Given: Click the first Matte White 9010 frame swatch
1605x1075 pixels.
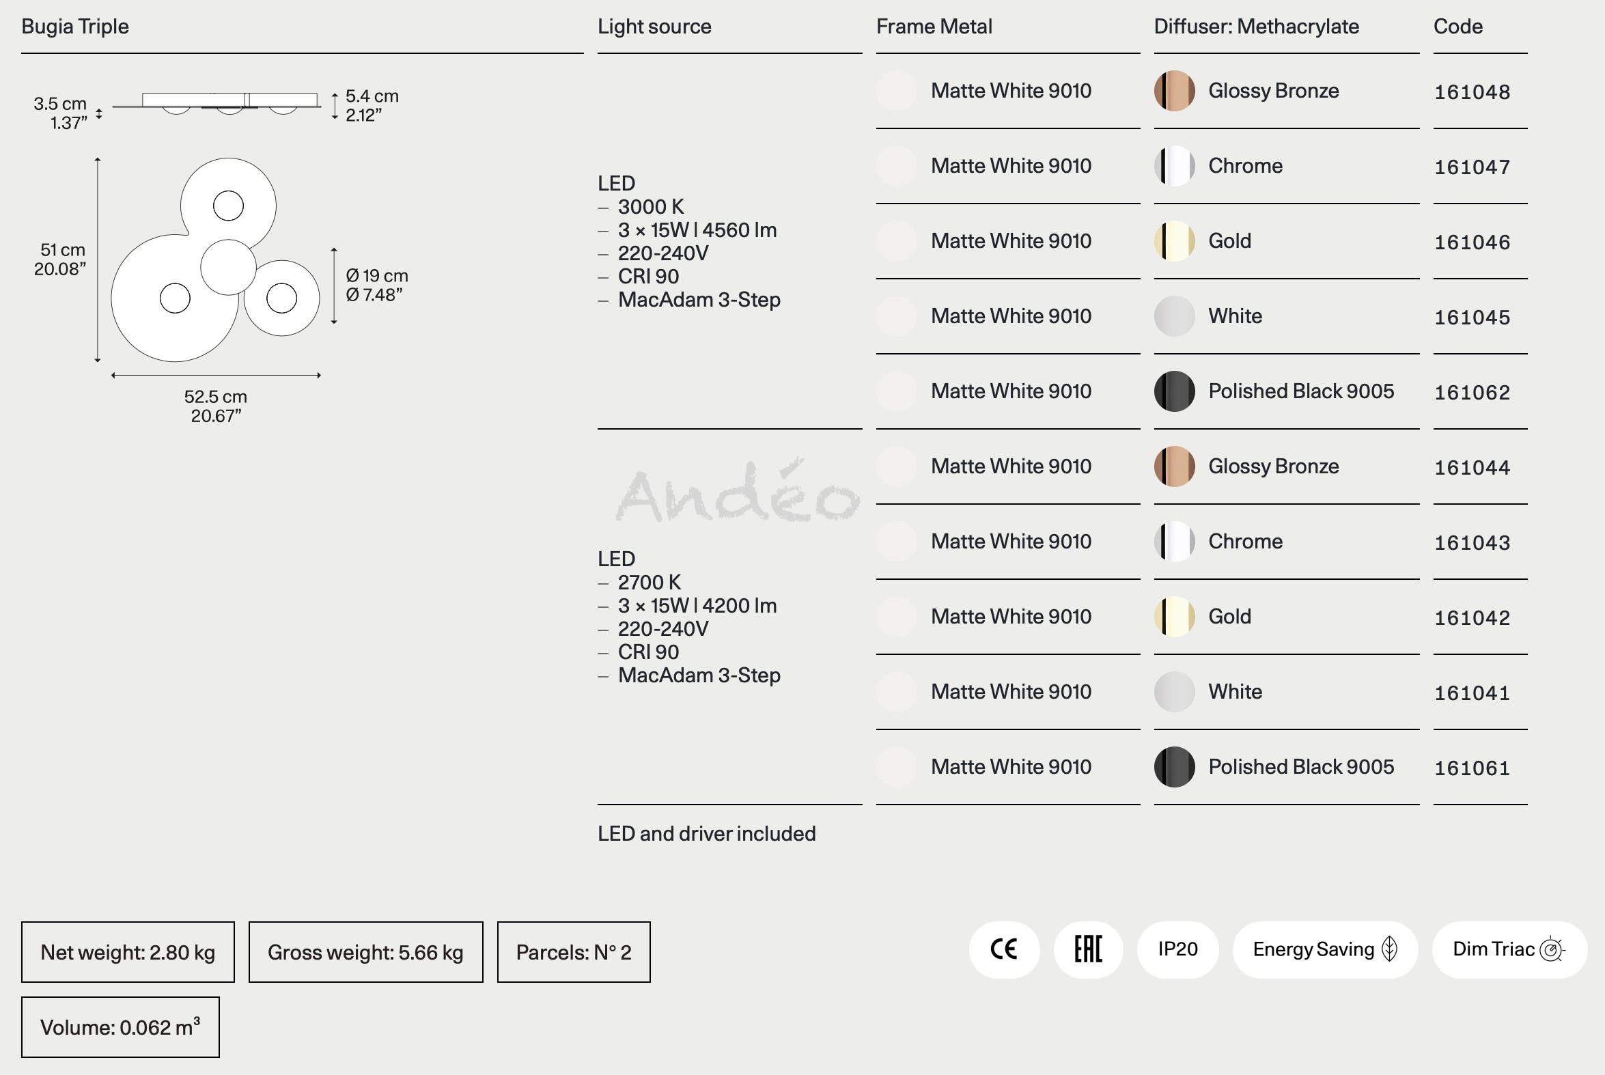Looking at the screenshot, I should click(x=897, y=91).
